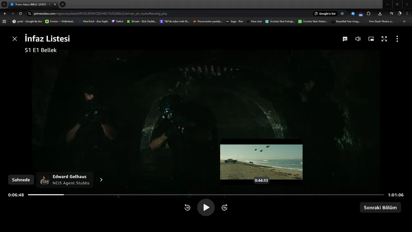The image size is (412, 232).
Task: Open the New chat bookmark
Action: (x=254, y=21)
